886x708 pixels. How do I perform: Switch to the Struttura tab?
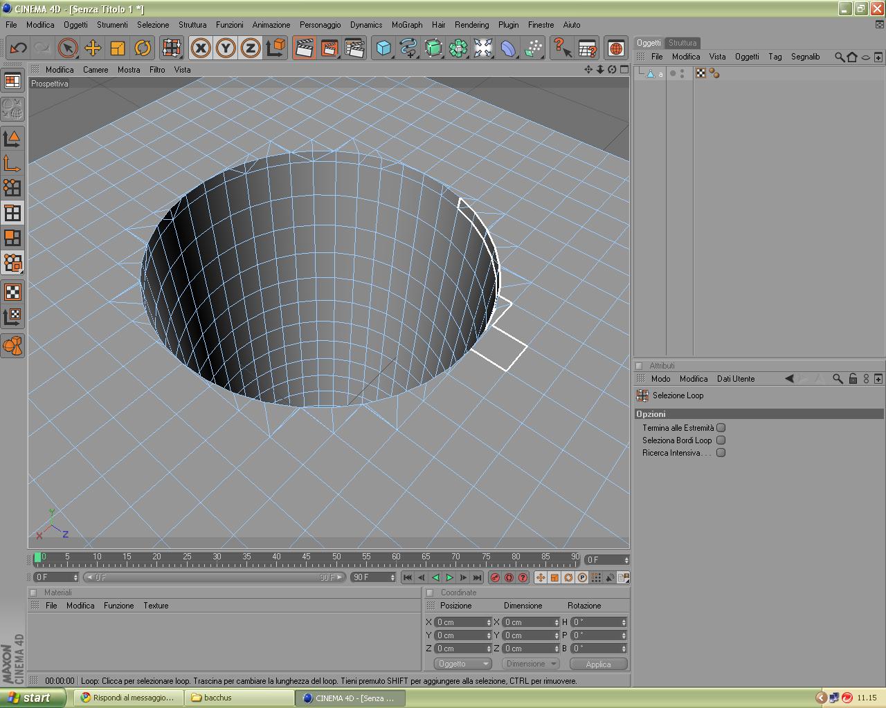click(x=682, y=43)
